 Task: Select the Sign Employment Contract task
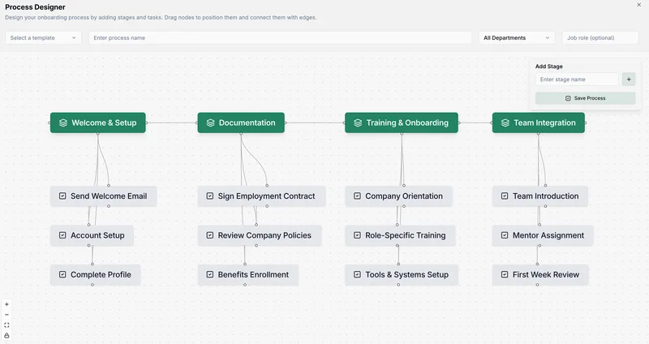[261, 196]
